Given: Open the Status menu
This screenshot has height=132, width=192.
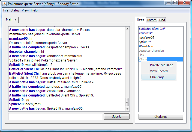Looking at the screenshot, I should click(15, 10).
